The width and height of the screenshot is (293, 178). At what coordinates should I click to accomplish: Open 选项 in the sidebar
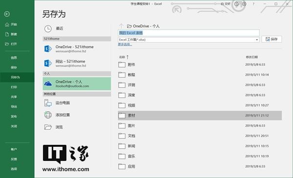(14, 169)
